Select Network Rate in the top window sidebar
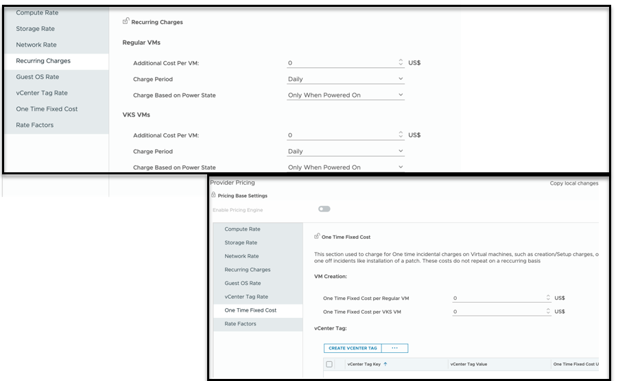The image size is (618, 381). (x=36, y=45)
